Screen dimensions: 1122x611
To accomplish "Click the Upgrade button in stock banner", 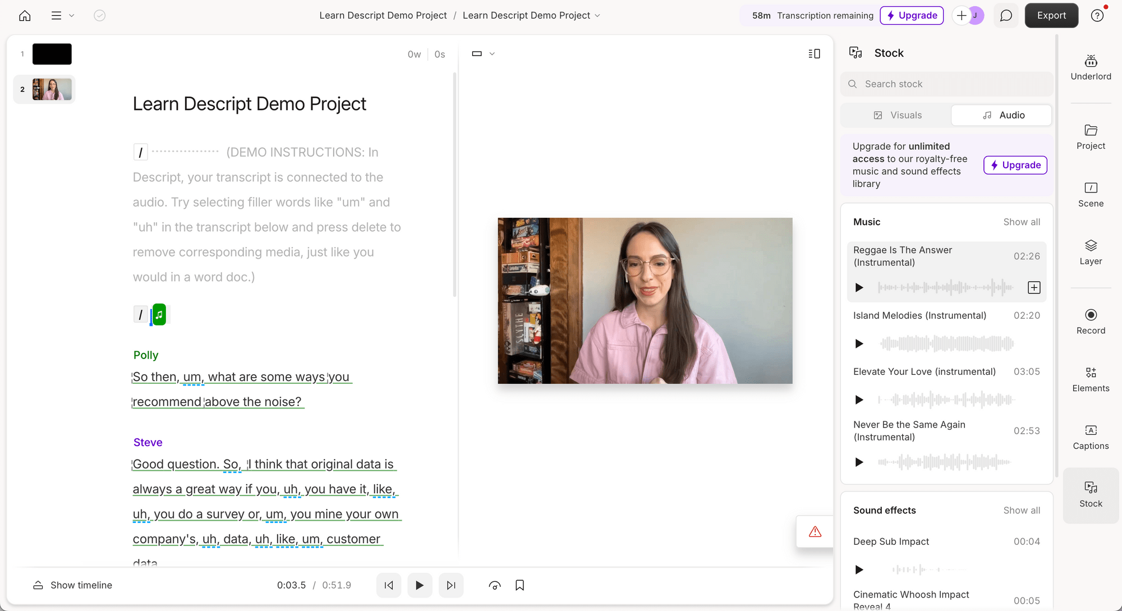I will click(1015, 165).
